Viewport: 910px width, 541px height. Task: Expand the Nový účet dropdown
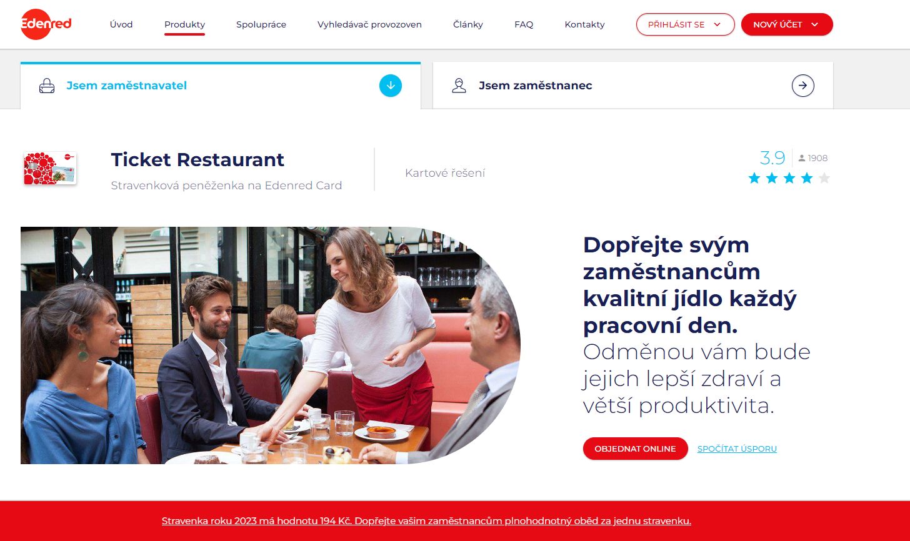click(x=787, y=24)
